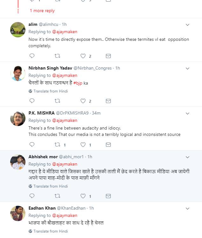Image resolution: width=202 pixels, height=238 pixels.
Task: Like Nirbhan Singh Yadav's tweet
Action: [83, 101]
